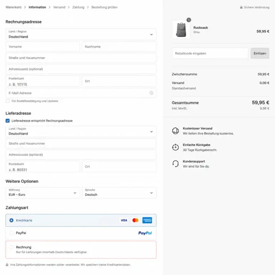Click the Postleitzahl field with z. B. 80331
The width and height of the screenshot is (275, 275).
(x=43, y=167)
